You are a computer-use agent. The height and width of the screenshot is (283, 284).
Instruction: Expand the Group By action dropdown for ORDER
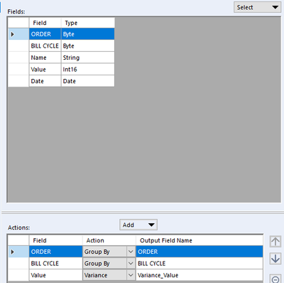click(x=131, y=252)
